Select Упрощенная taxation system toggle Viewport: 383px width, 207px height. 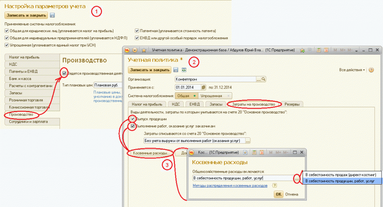pyautogui.click(x=215, y=96)
